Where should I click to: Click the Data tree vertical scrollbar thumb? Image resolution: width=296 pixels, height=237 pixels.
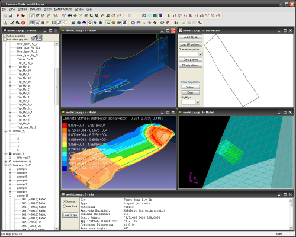[56, 87]
